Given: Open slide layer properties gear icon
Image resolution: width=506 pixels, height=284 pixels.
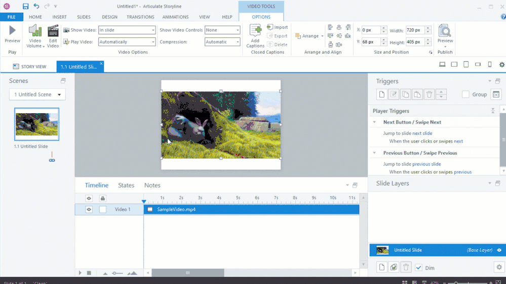Looking at the screenshot, I should point(498,267).
